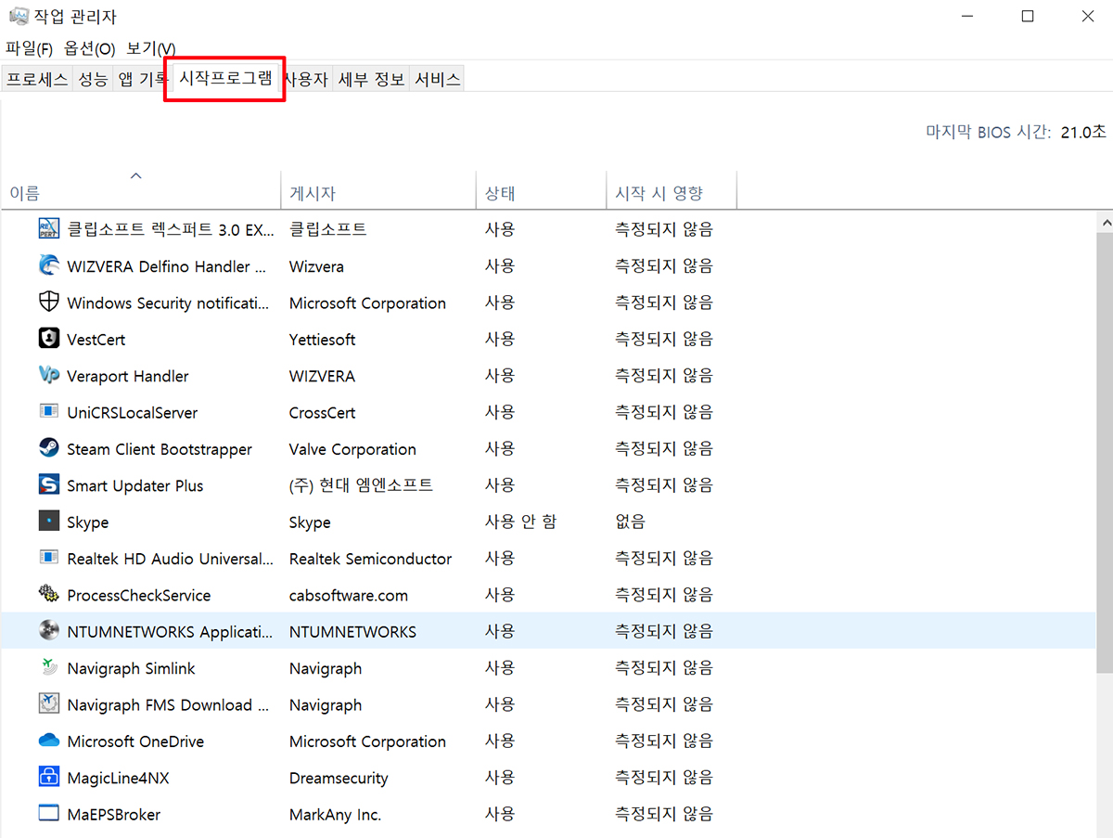Screen dimensions: 1113x838
Task: Click the '클립소프트' publisher cell
Action: [327, 229]
